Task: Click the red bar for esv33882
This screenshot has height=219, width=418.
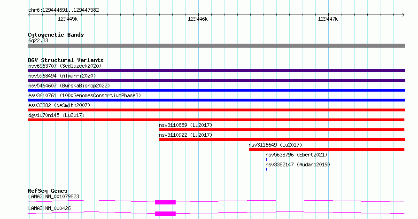Action: click(216, 110)
